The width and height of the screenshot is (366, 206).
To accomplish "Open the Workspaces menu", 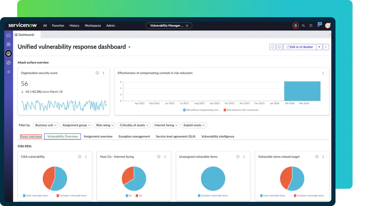I will pos(93,26).
